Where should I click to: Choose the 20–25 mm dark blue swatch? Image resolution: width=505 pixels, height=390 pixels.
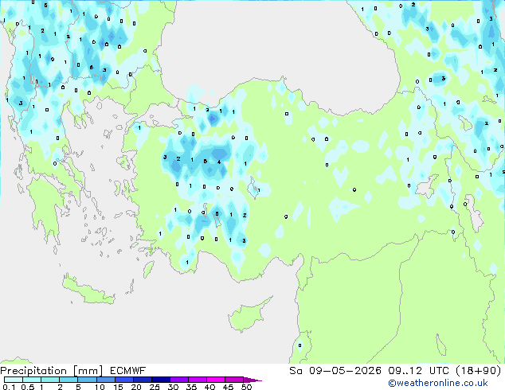click(142, 380)
